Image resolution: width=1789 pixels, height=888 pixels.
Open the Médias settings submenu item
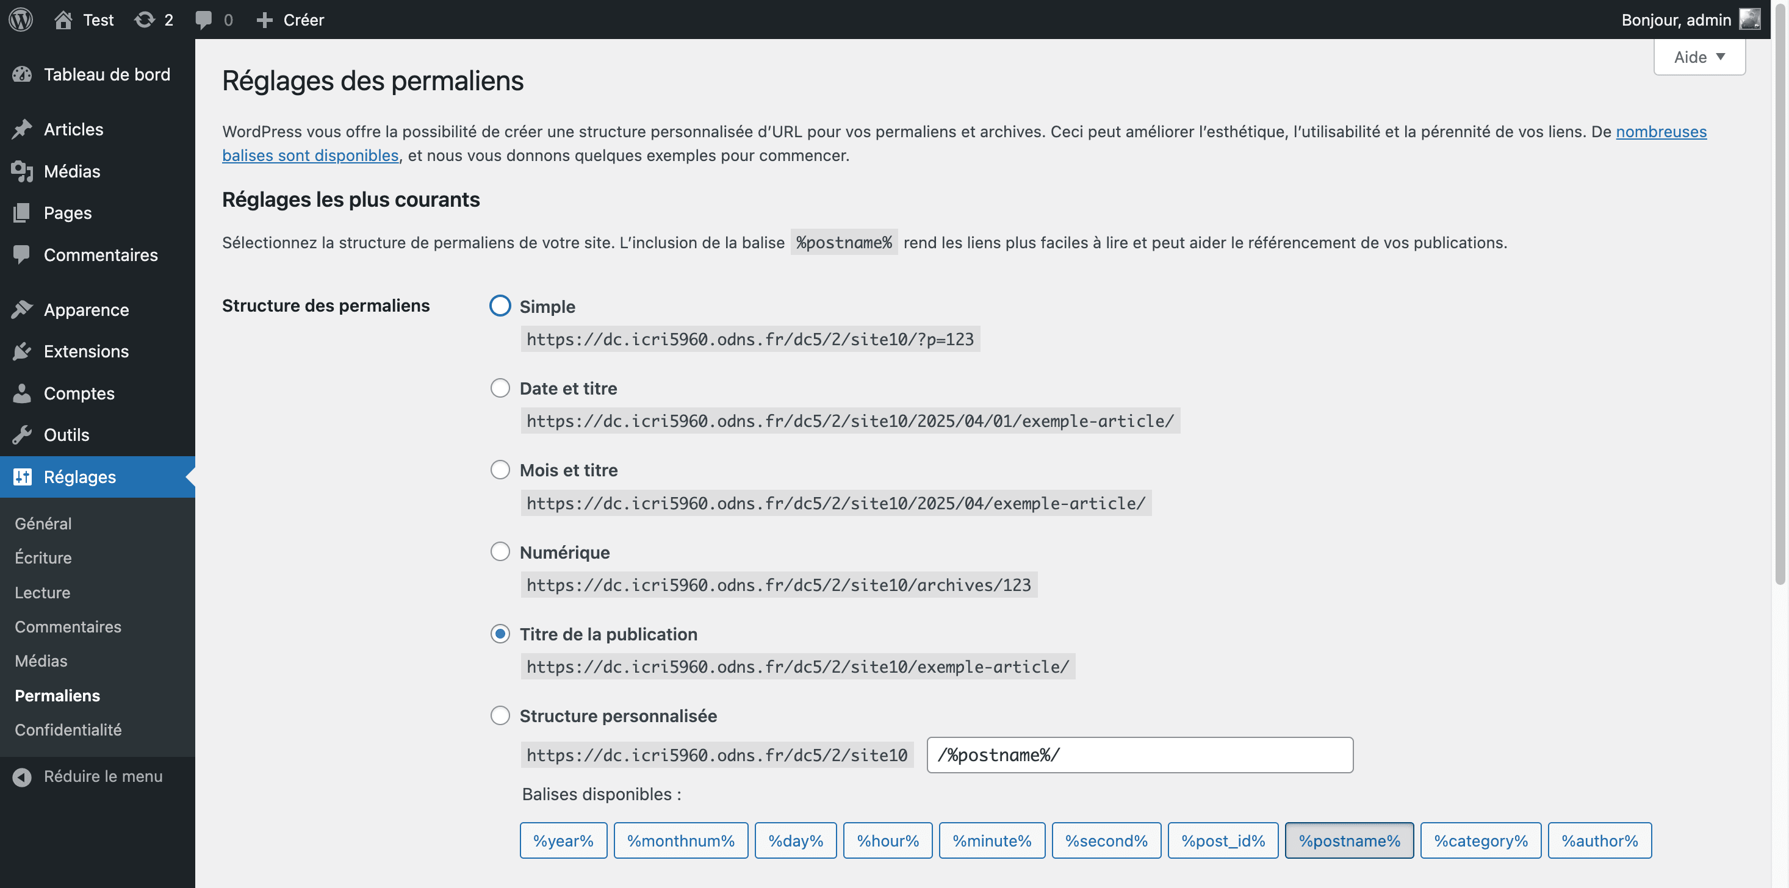point(41,661)
